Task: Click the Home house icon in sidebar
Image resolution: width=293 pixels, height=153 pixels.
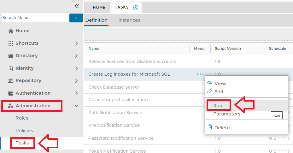Action: [x=11, y=31]
